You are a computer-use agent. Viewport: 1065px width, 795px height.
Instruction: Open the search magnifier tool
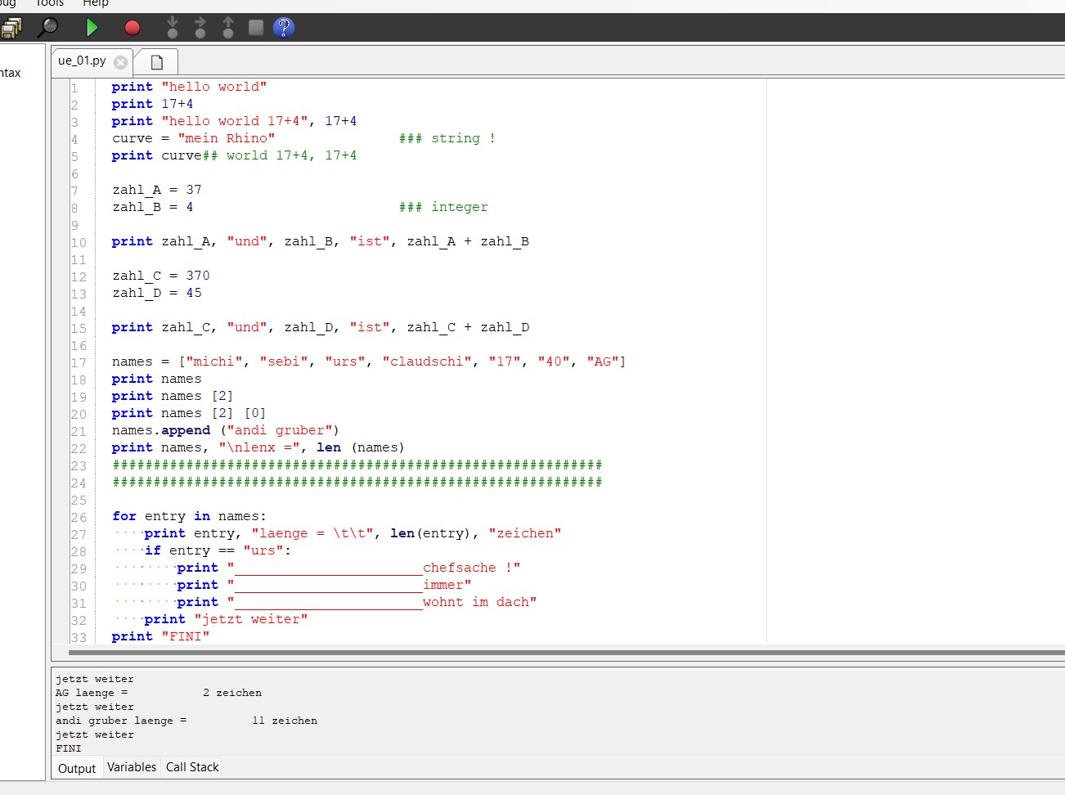pyautogui.click(x=48, y=27)
